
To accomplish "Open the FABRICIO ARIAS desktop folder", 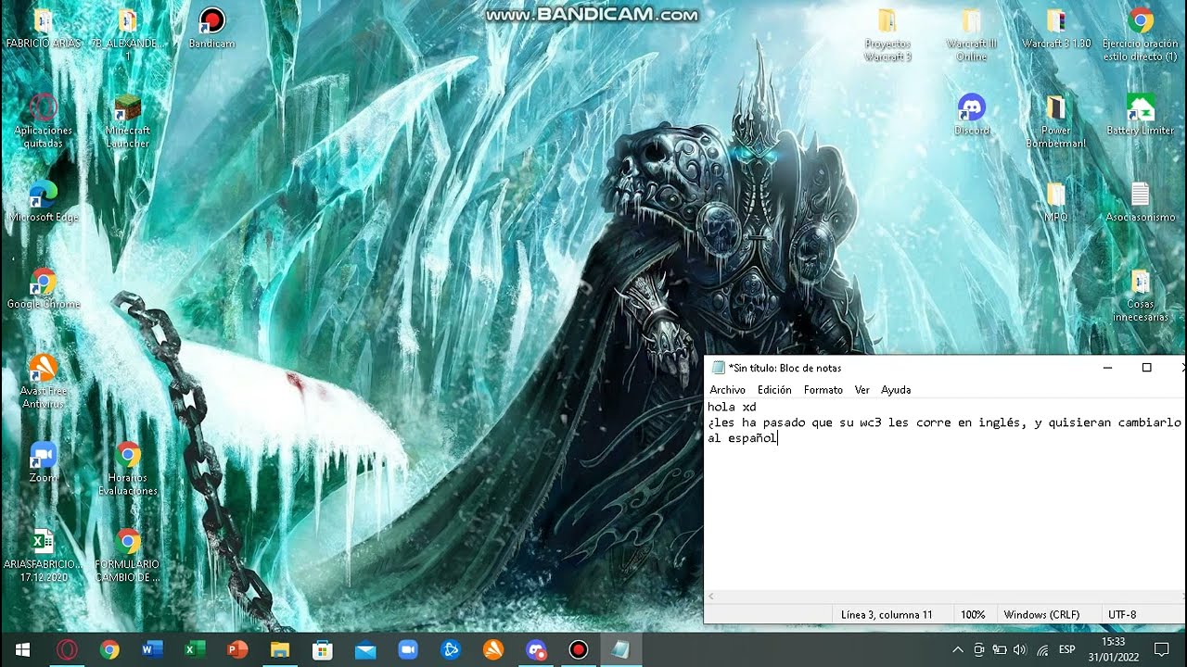I will (x=43, y=28).
